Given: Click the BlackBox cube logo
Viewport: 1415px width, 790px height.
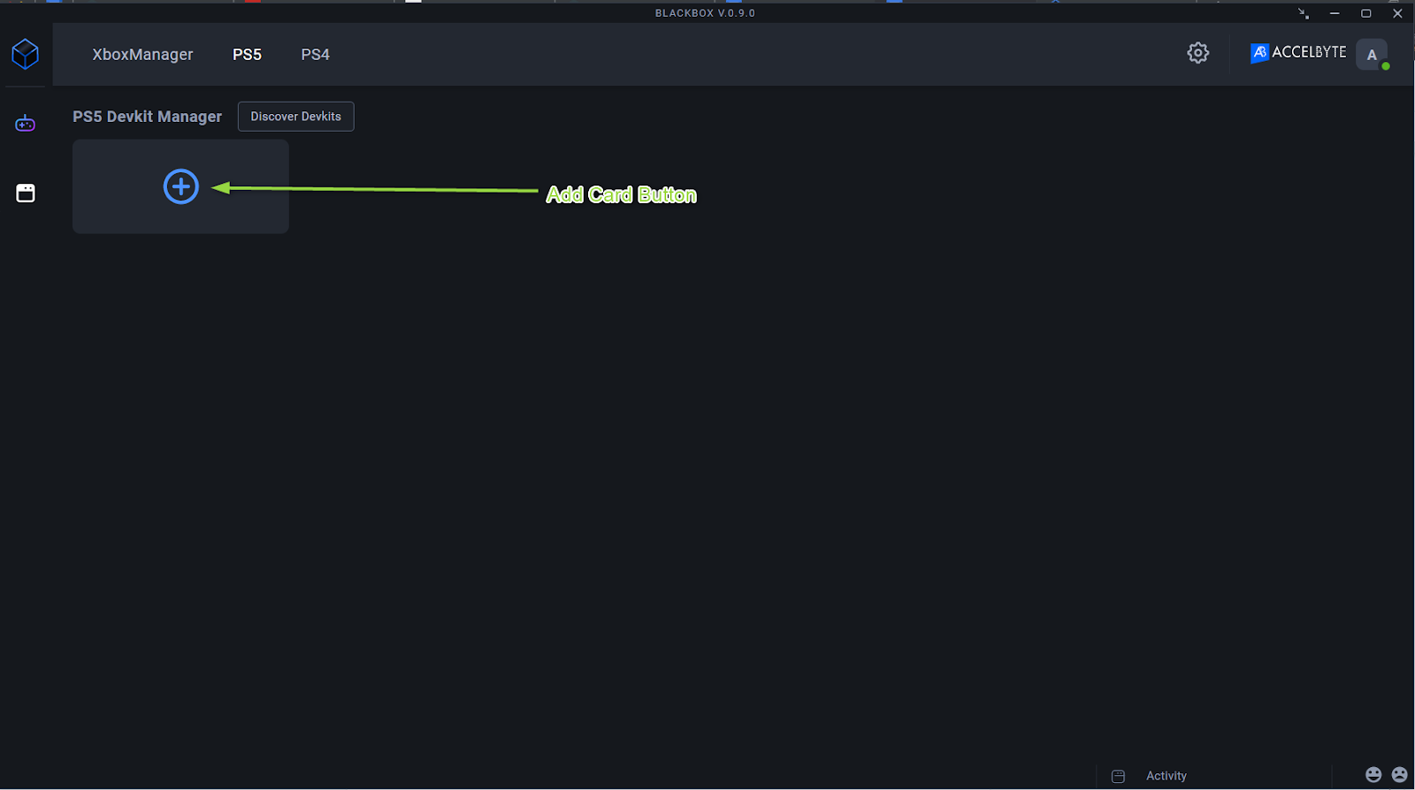Looking at the screenshot, I should [x=26, y=54].
